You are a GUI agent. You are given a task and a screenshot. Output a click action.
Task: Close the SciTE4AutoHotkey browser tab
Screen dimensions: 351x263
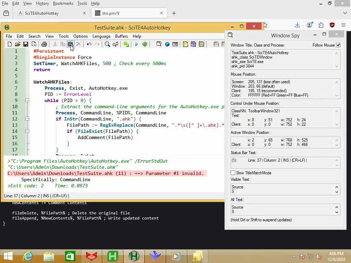pyautogui.click(x=84, y=13)
